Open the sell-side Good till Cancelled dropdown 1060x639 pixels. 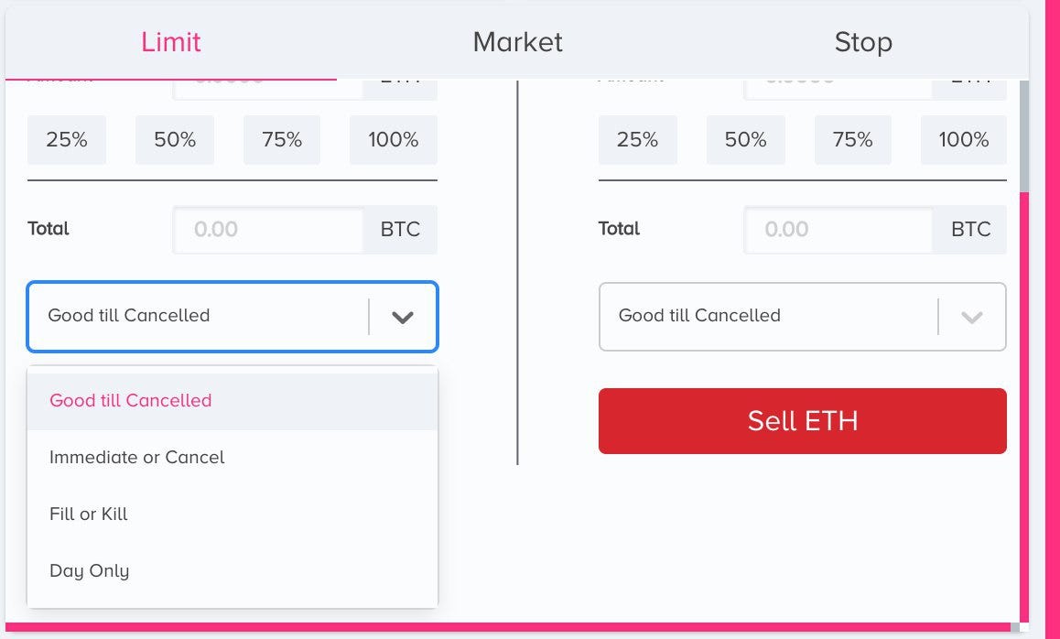point(769,317)
